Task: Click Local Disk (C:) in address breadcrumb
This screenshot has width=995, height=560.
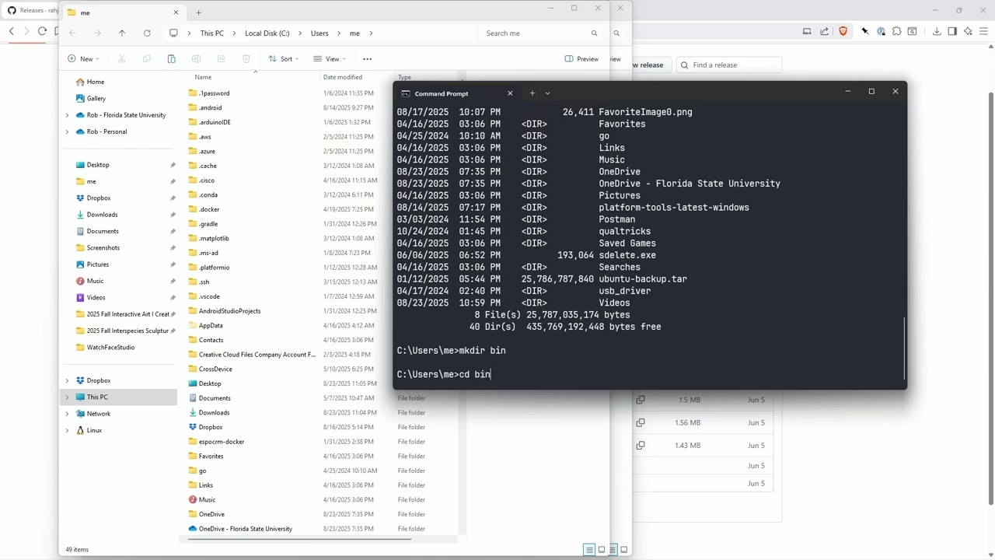Action: (x=267, y=33)
